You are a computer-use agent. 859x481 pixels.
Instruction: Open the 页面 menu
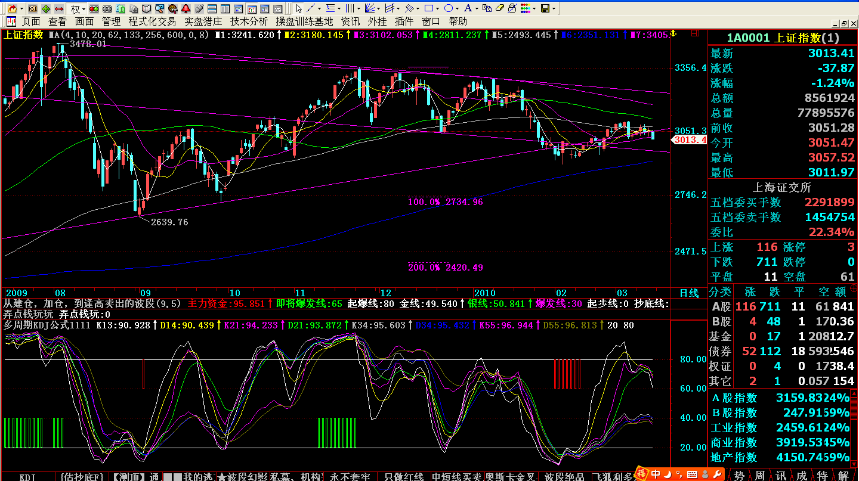(31, 21)
